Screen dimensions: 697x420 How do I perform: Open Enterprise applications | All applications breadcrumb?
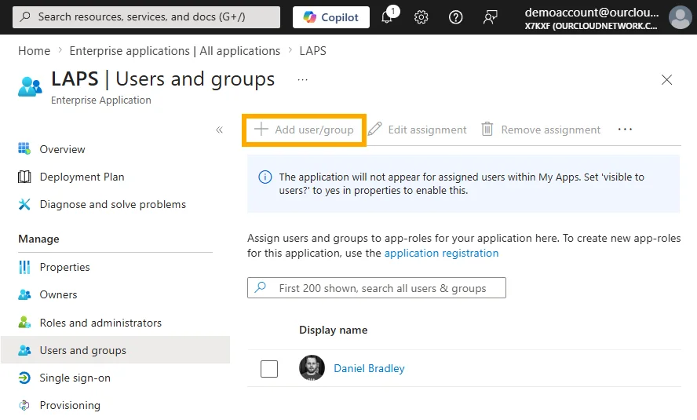point(175,51)
